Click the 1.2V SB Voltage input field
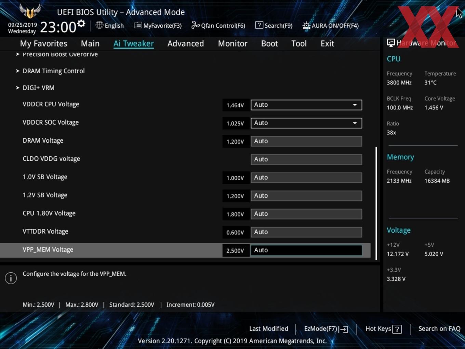The image size is (465, 349). coord(306,195)
